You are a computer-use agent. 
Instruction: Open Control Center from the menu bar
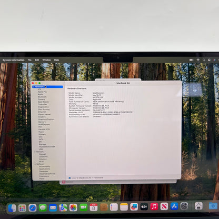point(209,60)
